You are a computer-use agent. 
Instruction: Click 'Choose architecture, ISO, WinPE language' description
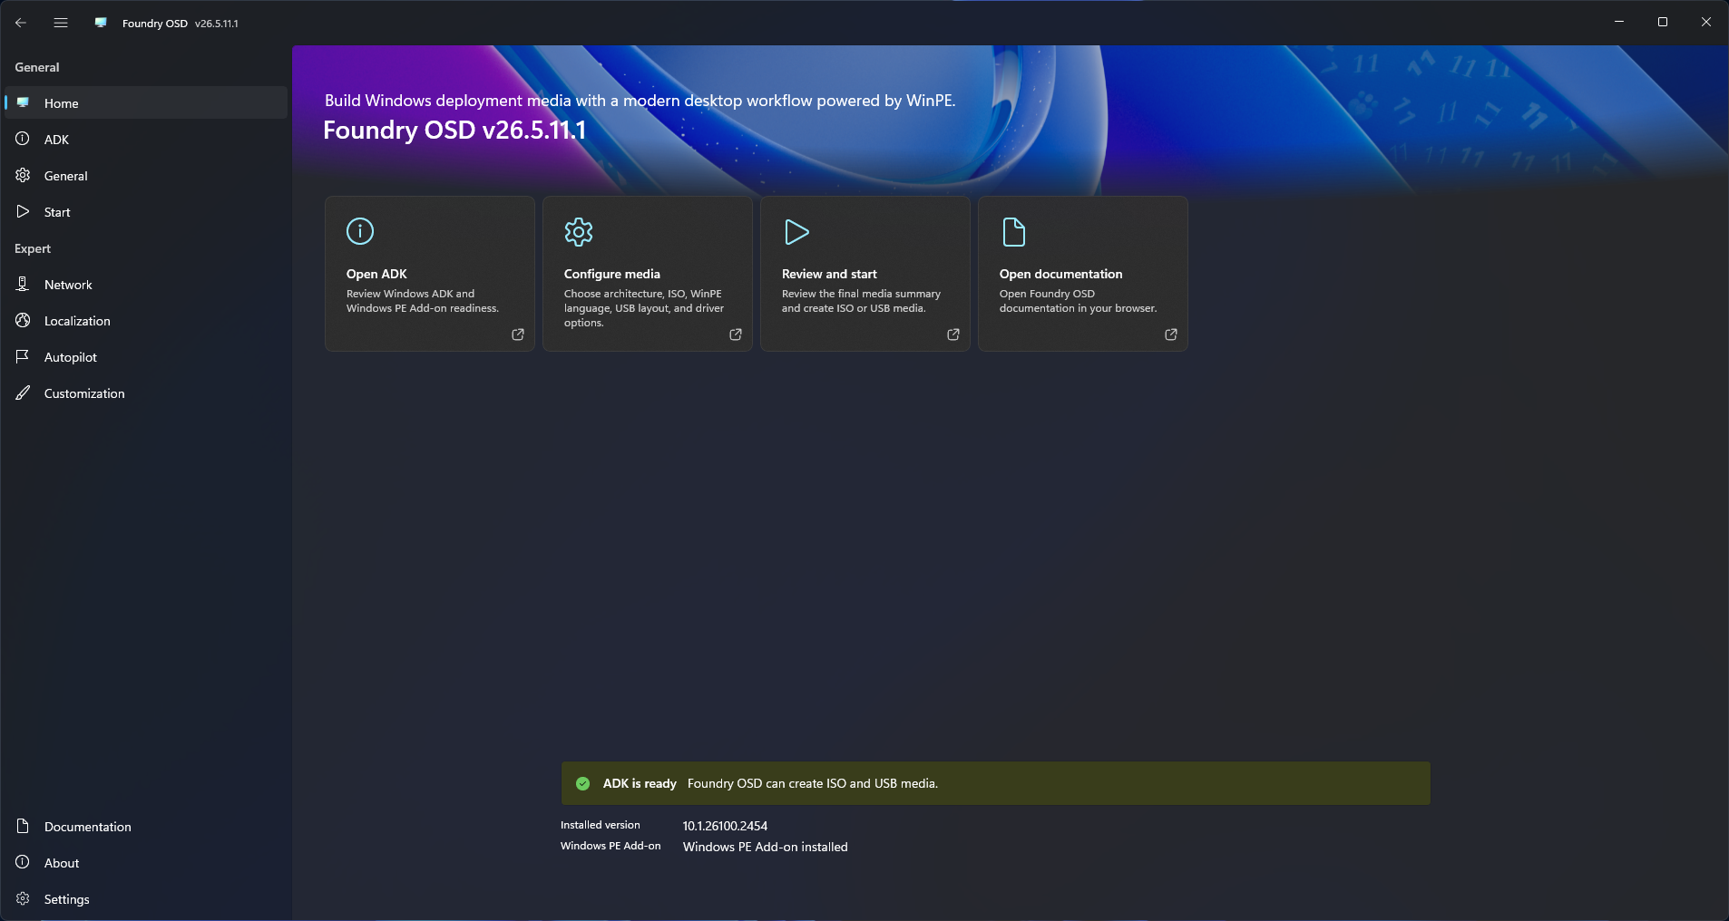[644, 308]
